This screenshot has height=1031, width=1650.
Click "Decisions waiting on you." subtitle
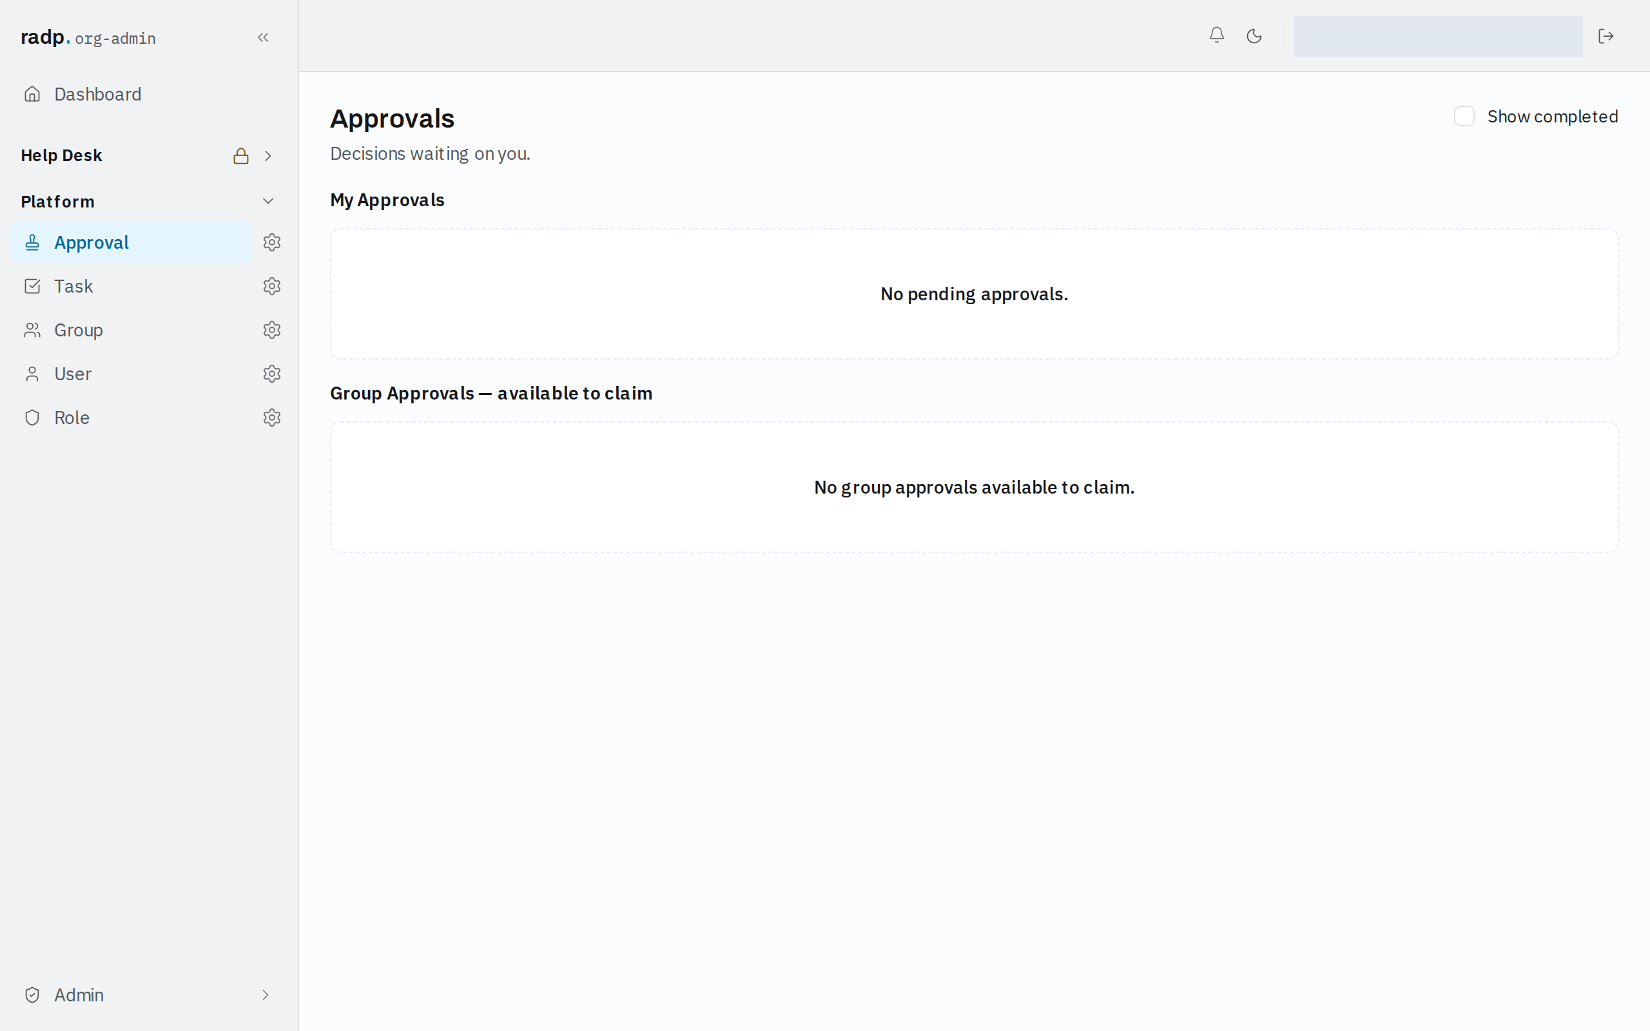[x=431, y=153]
